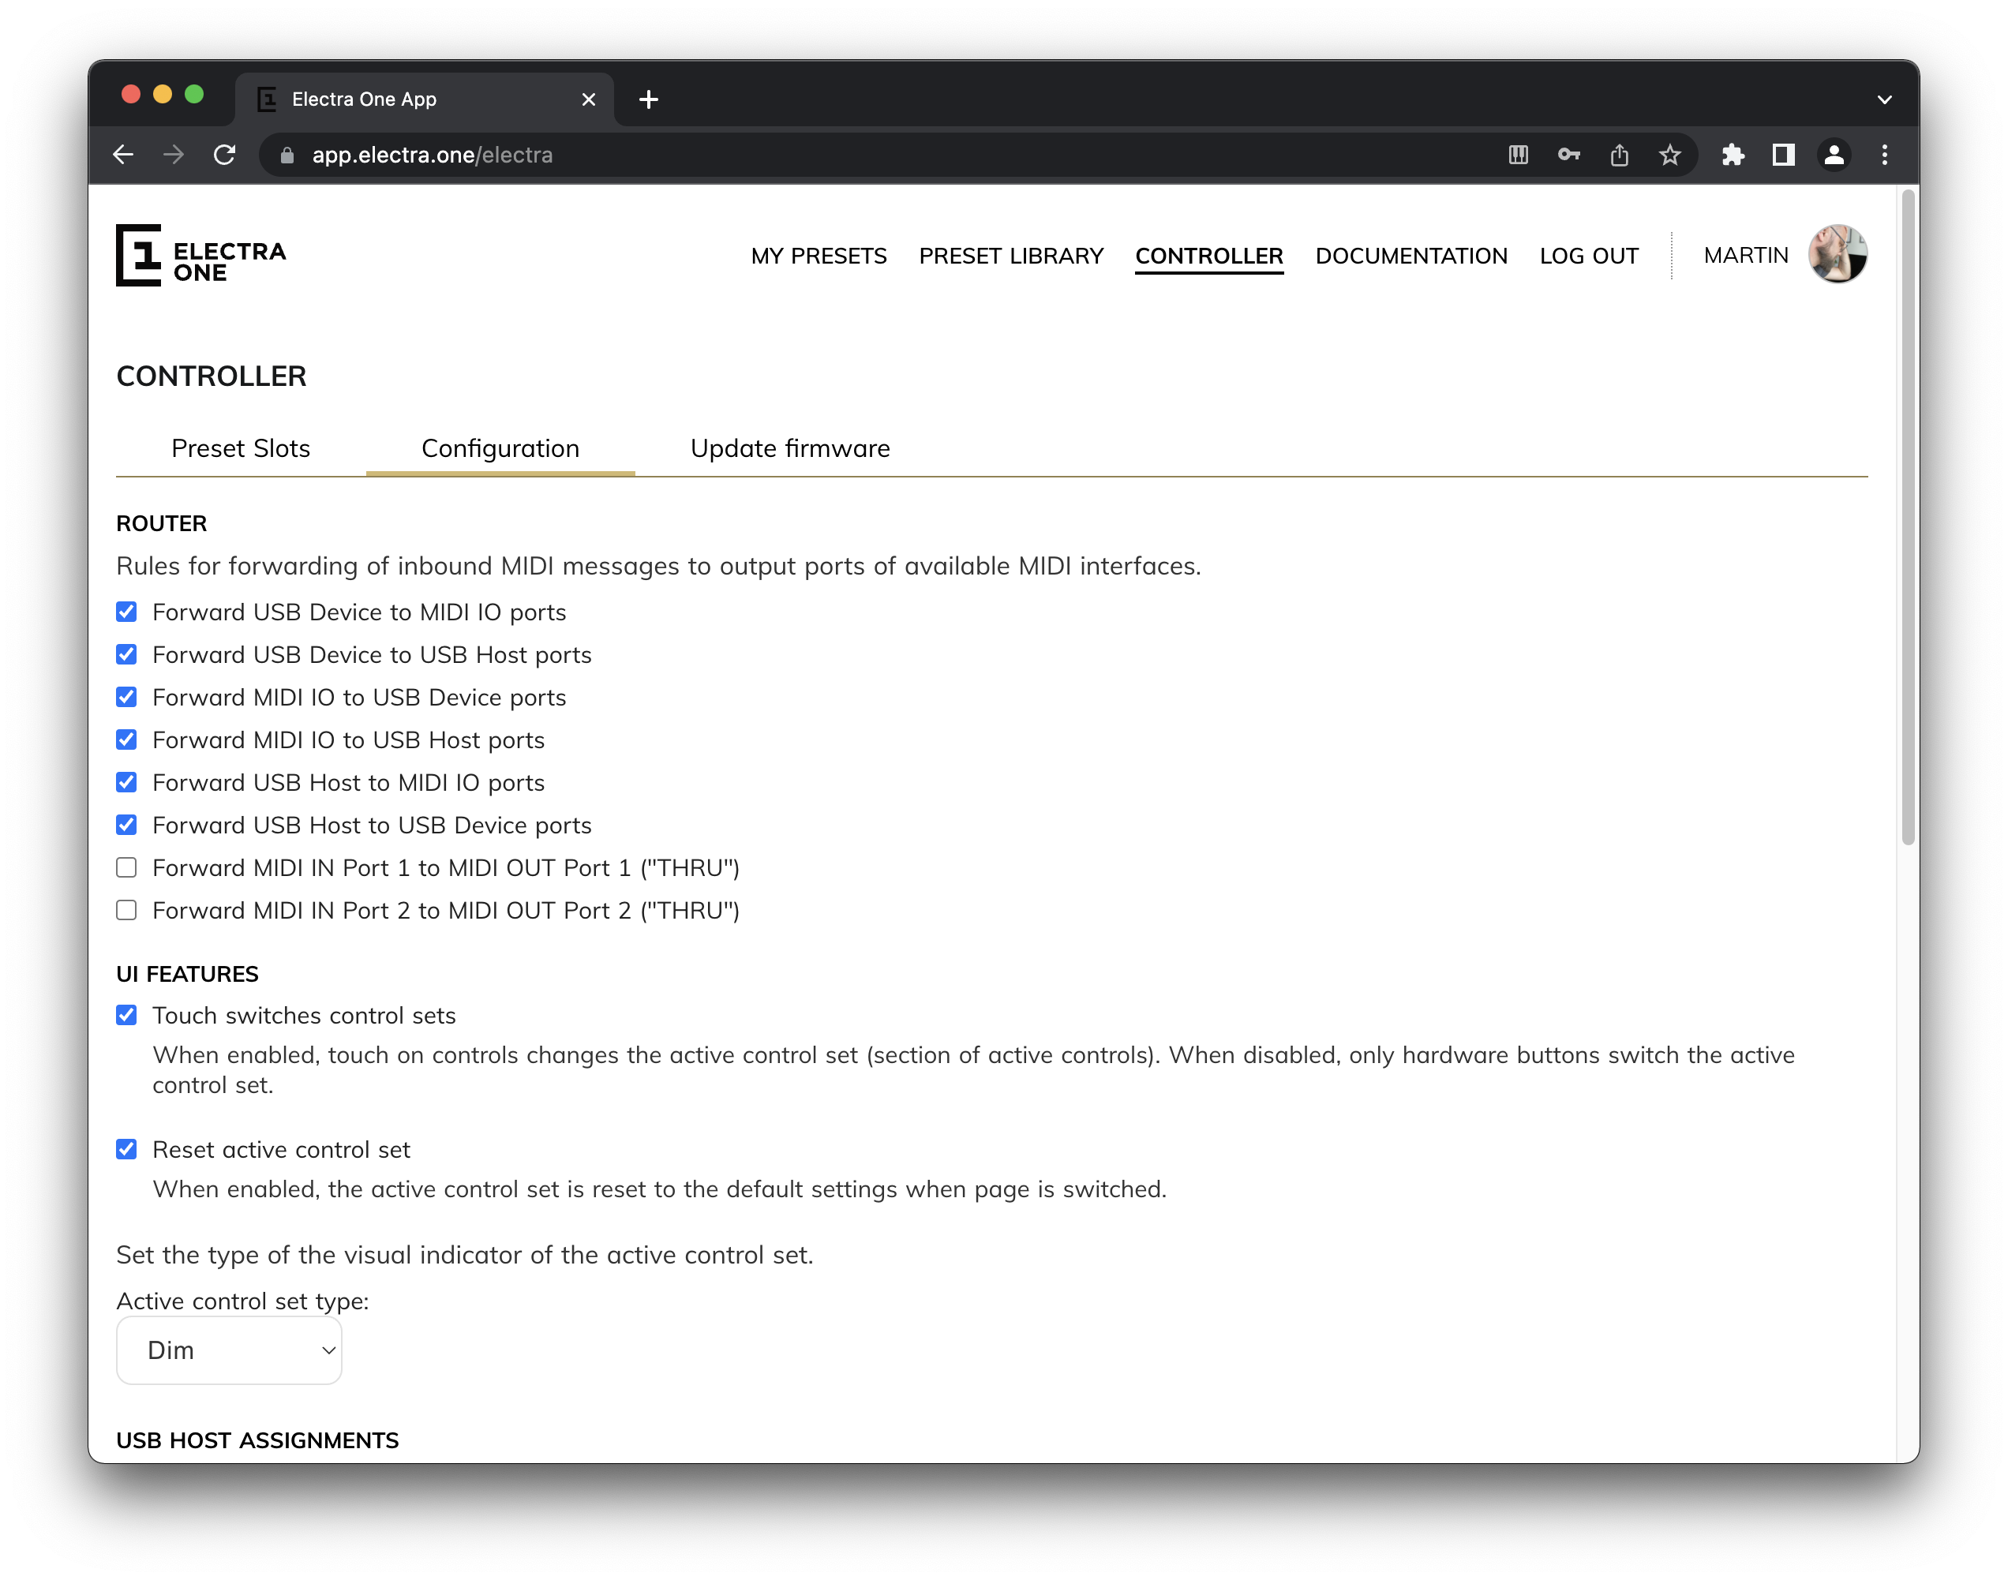Toggle the browser side panel icon
The height and width of the screenshot is (1580, 2008).
coord(1783,155)
